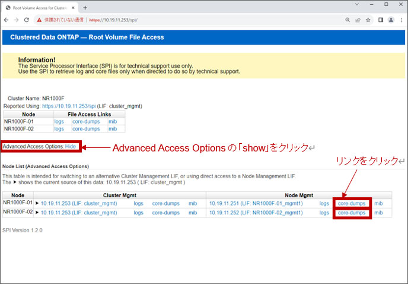
Task: Open mib for NR1000F-02 in File Access Links
Action: (x=113, y=129)
